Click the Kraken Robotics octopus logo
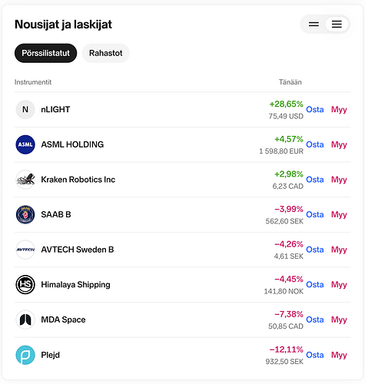This screenshot has width=365, height=384. (25, 180)
